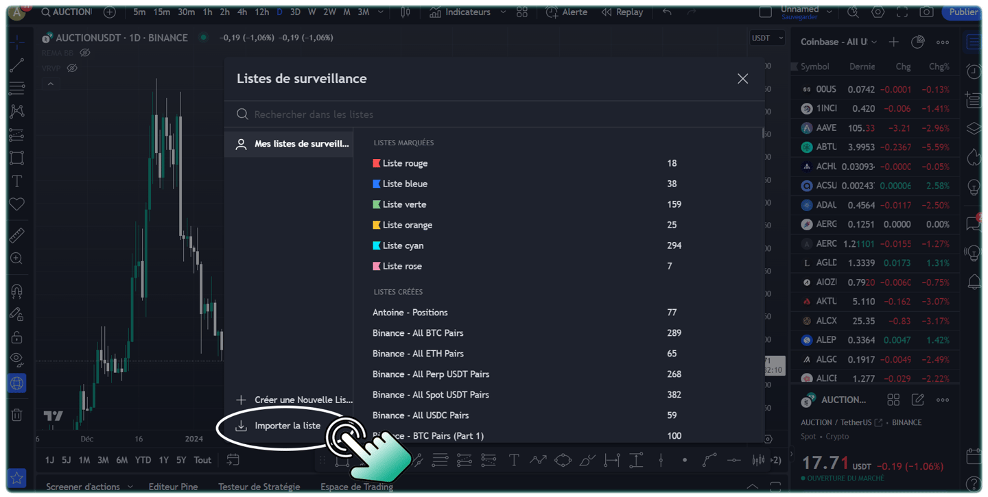Image resolution: width=988 pixels, height=497 pixels.
Task: Select the Text tool in left toolbar
Action: coord(17,181)
